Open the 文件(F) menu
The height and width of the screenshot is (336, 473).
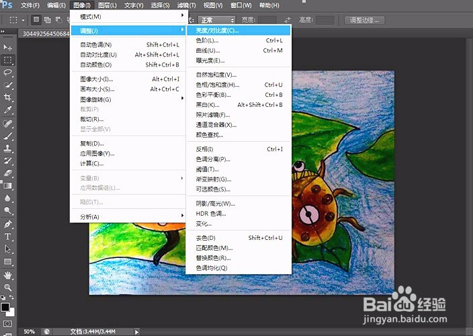point(30,5)
